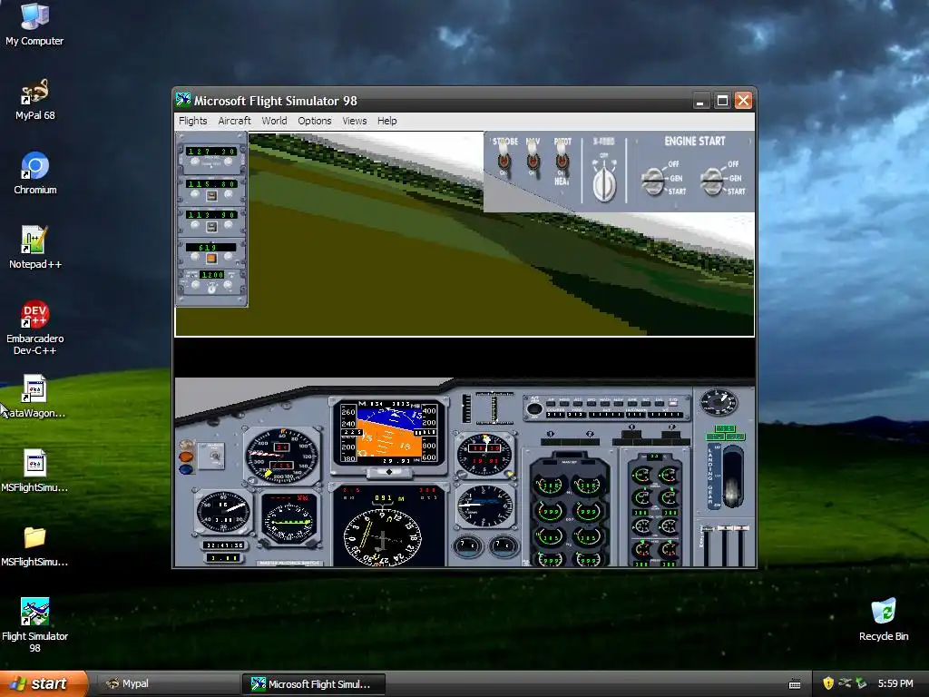Click the flaps position dial gauge
Screen dimensions: 929x697
coord(719,403)
